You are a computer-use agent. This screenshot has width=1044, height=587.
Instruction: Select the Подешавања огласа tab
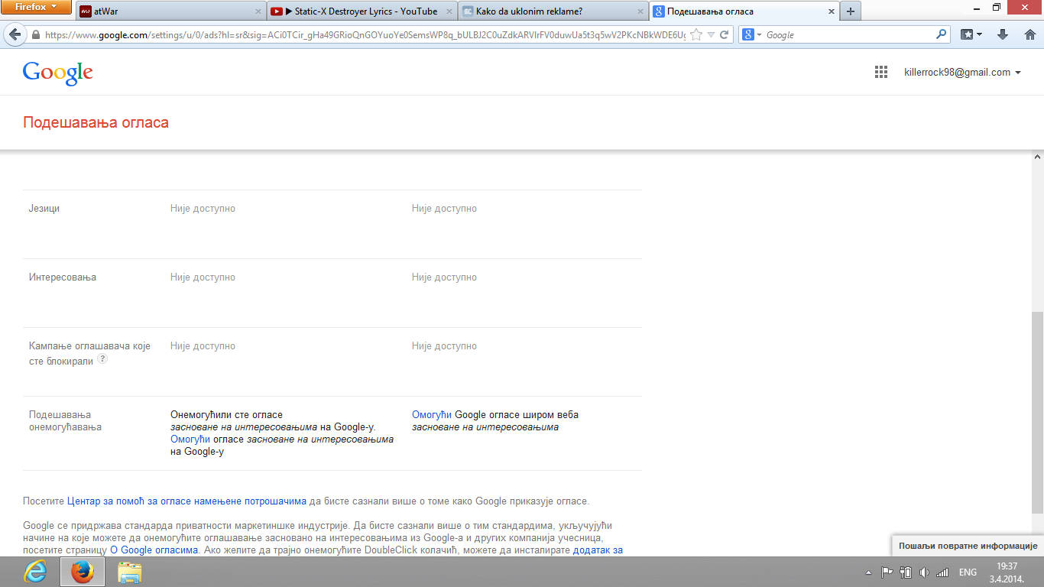[x=744, y=11]
